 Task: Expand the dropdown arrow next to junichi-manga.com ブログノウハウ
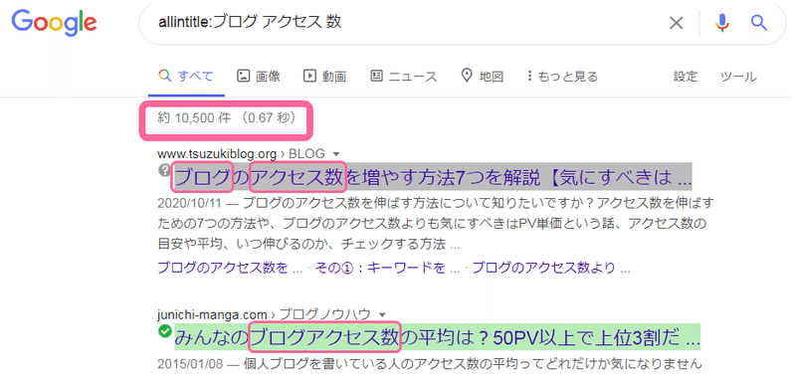click(x=382, y=314)
